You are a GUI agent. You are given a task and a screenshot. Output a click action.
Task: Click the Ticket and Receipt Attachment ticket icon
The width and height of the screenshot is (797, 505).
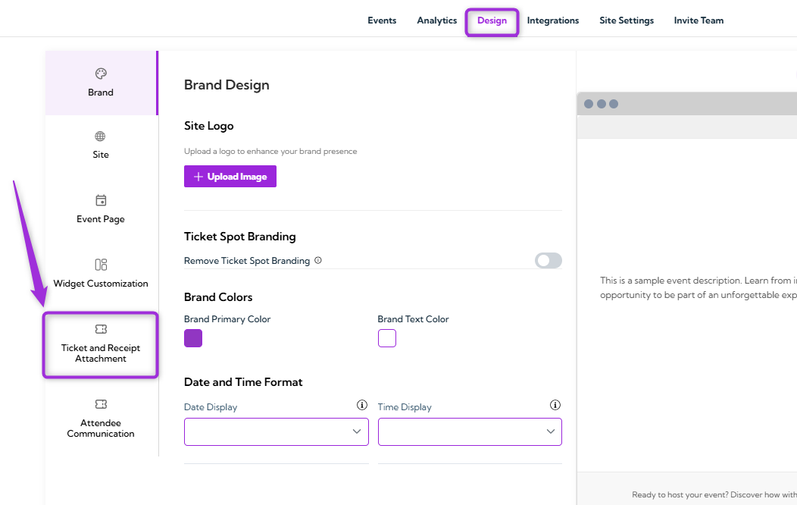point(100,328)
